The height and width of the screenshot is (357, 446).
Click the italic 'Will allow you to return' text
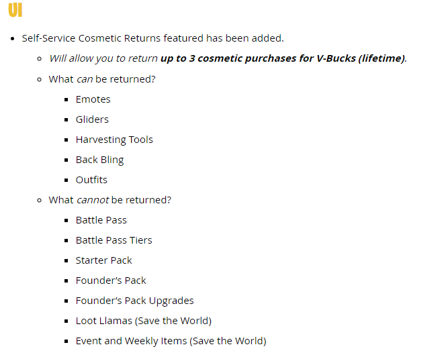coord(103,58)
